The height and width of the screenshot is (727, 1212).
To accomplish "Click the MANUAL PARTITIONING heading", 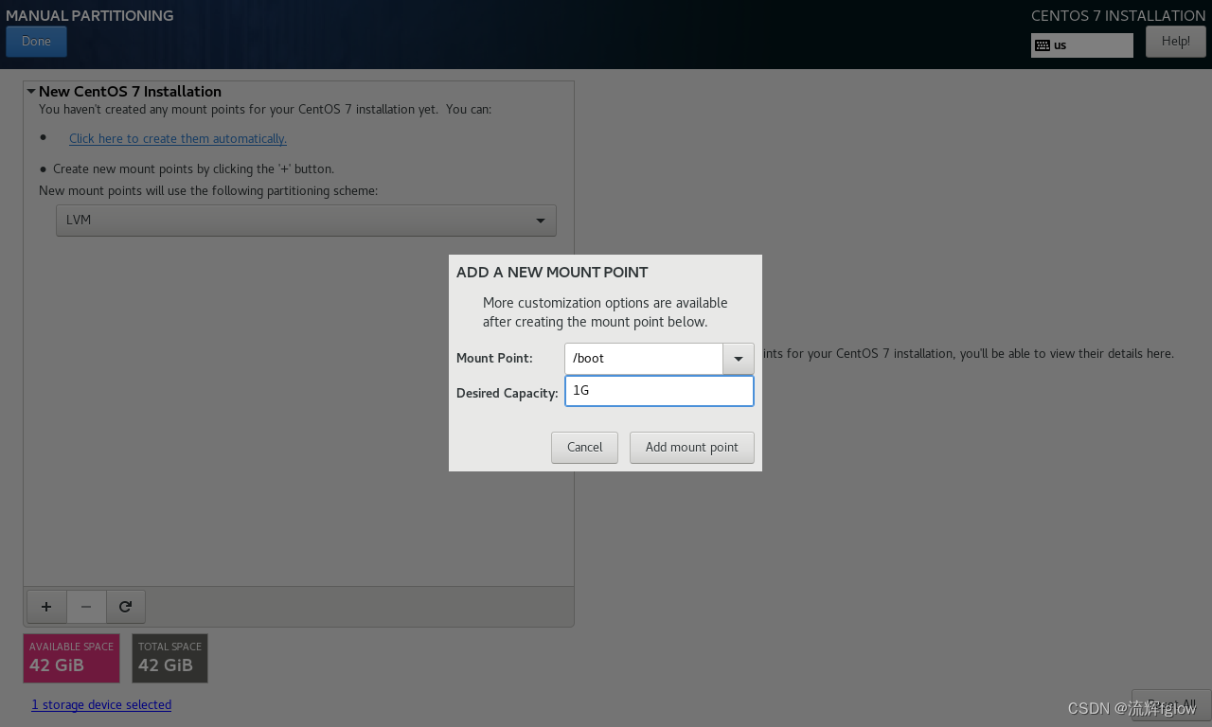I will pos(90,15).
